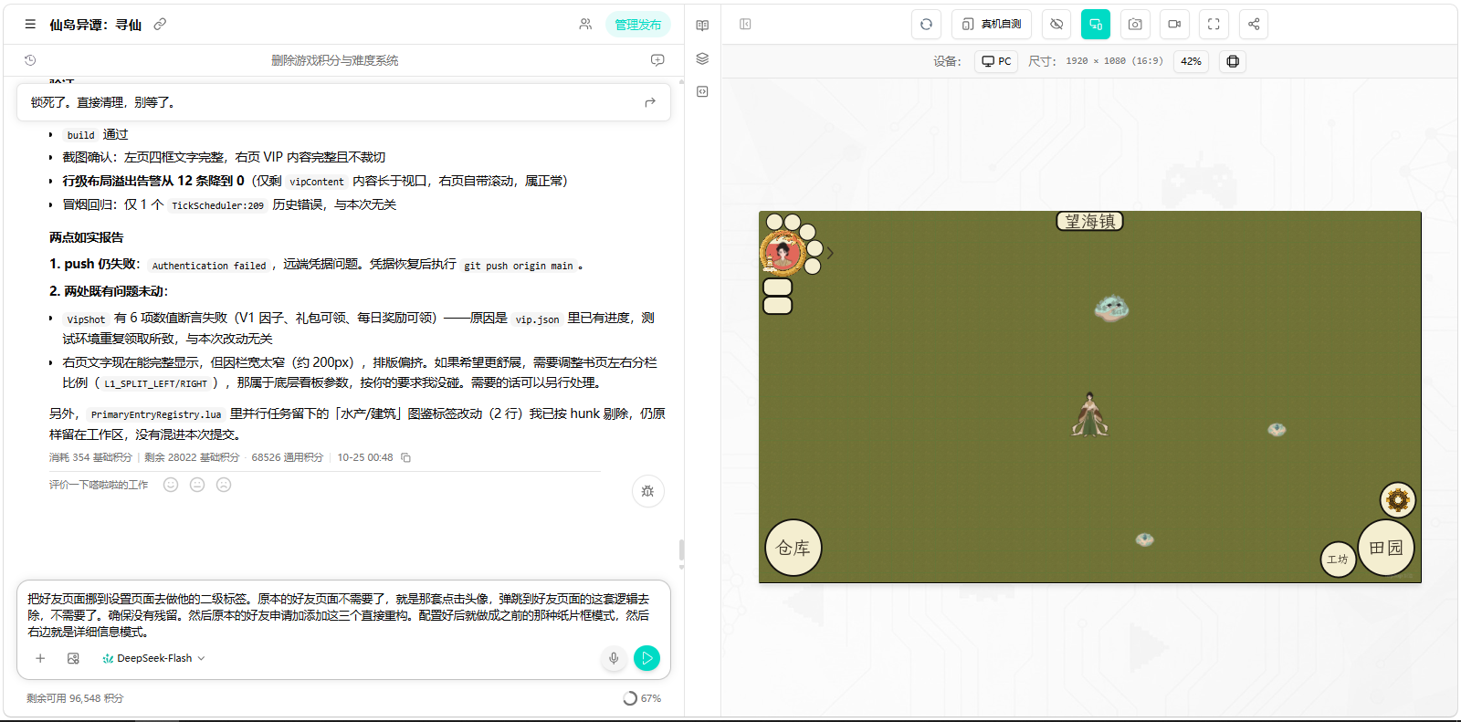1461x722 pixels.
Task: Click the plus attachment button in input
Action: coord(40,658)
